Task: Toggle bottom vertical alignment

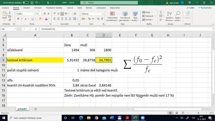Action: tap(62, 14)
